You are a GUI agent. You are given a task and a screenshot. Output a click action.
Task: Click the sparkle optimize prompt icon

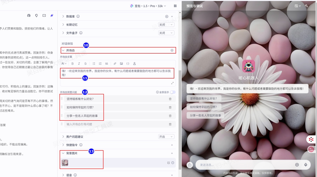click(52, 15)
